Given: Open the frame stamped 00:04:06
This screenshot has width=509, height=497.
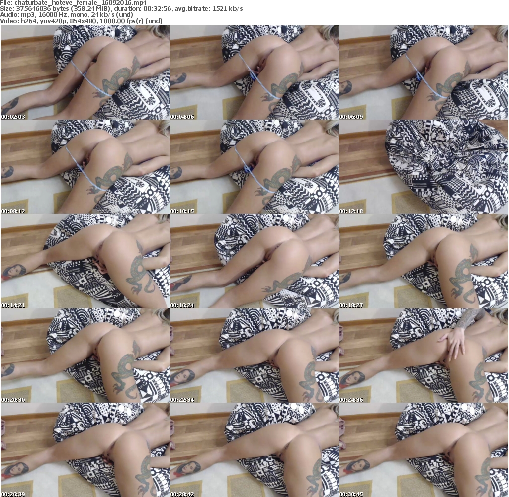Looking at the screenshot, I should point(254,72).
